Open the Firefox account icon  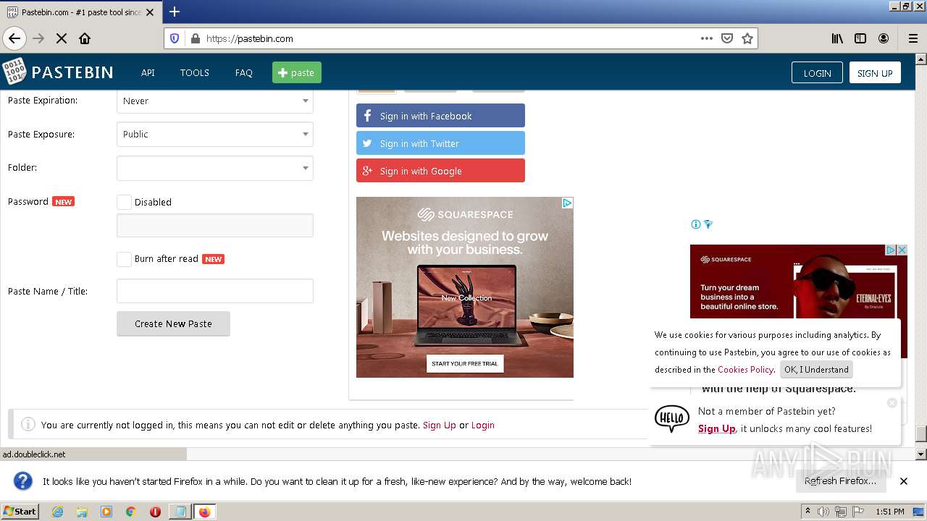tap(884, 38)
